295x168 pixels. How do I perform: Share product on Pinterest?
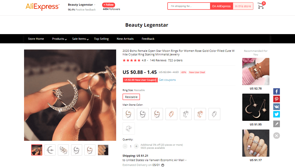277,99
